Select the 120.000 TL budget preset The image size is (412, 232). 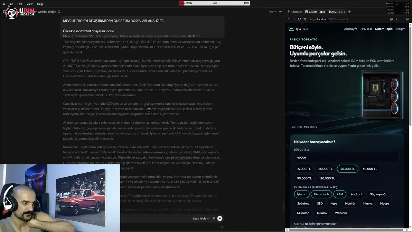pos(327,178)
